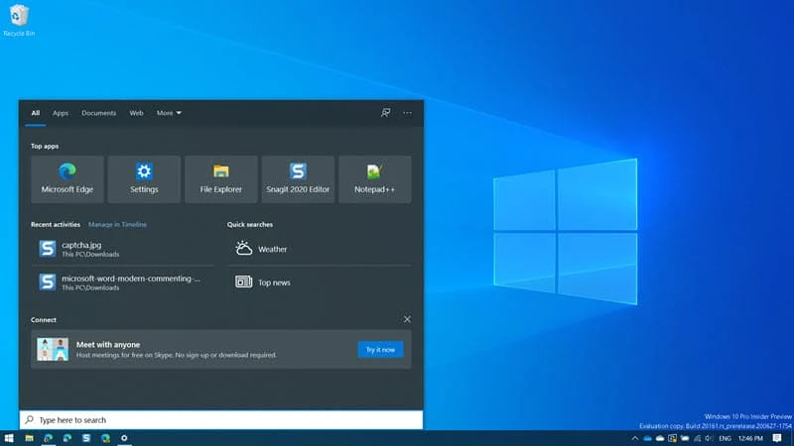Open the search panel ellipsis options
Image resolution: width=794 pixels, height=446 pixels.
407,113
